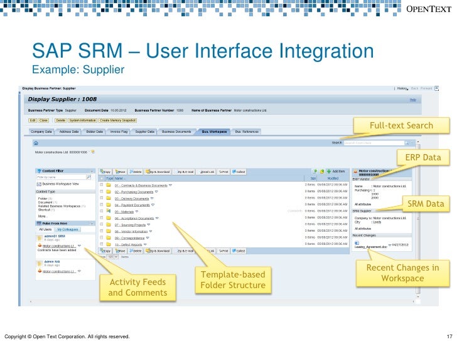
Task: Click folder icon of 01 - Contracts row
Action: pyautogui.click(x=109, y=185)
